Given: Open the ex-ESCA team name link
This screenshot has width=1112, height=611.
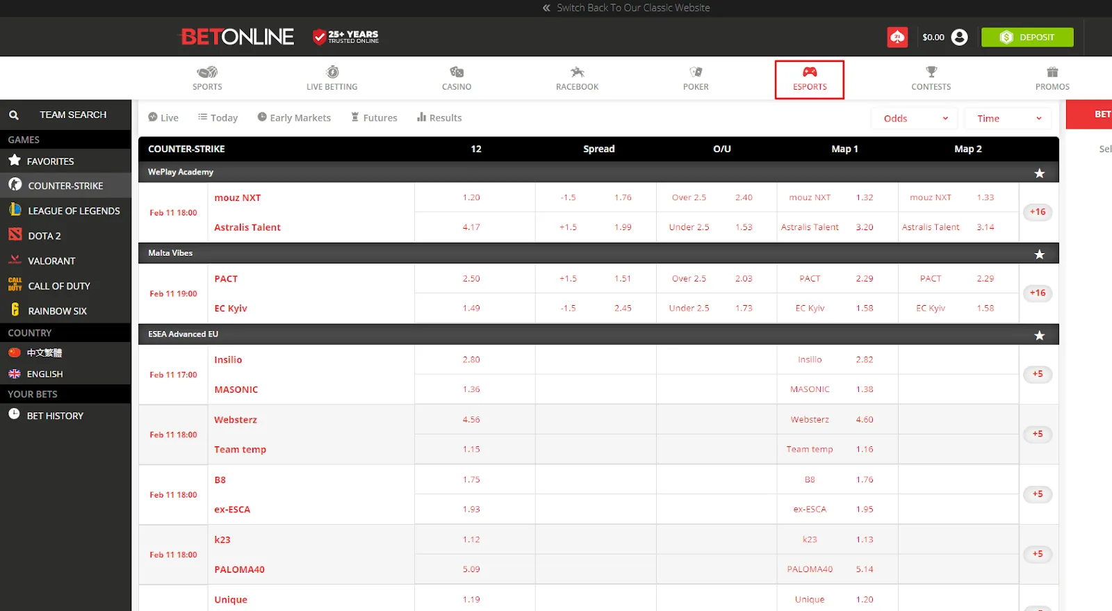Looking at the screenshot, I should (232, 510).
